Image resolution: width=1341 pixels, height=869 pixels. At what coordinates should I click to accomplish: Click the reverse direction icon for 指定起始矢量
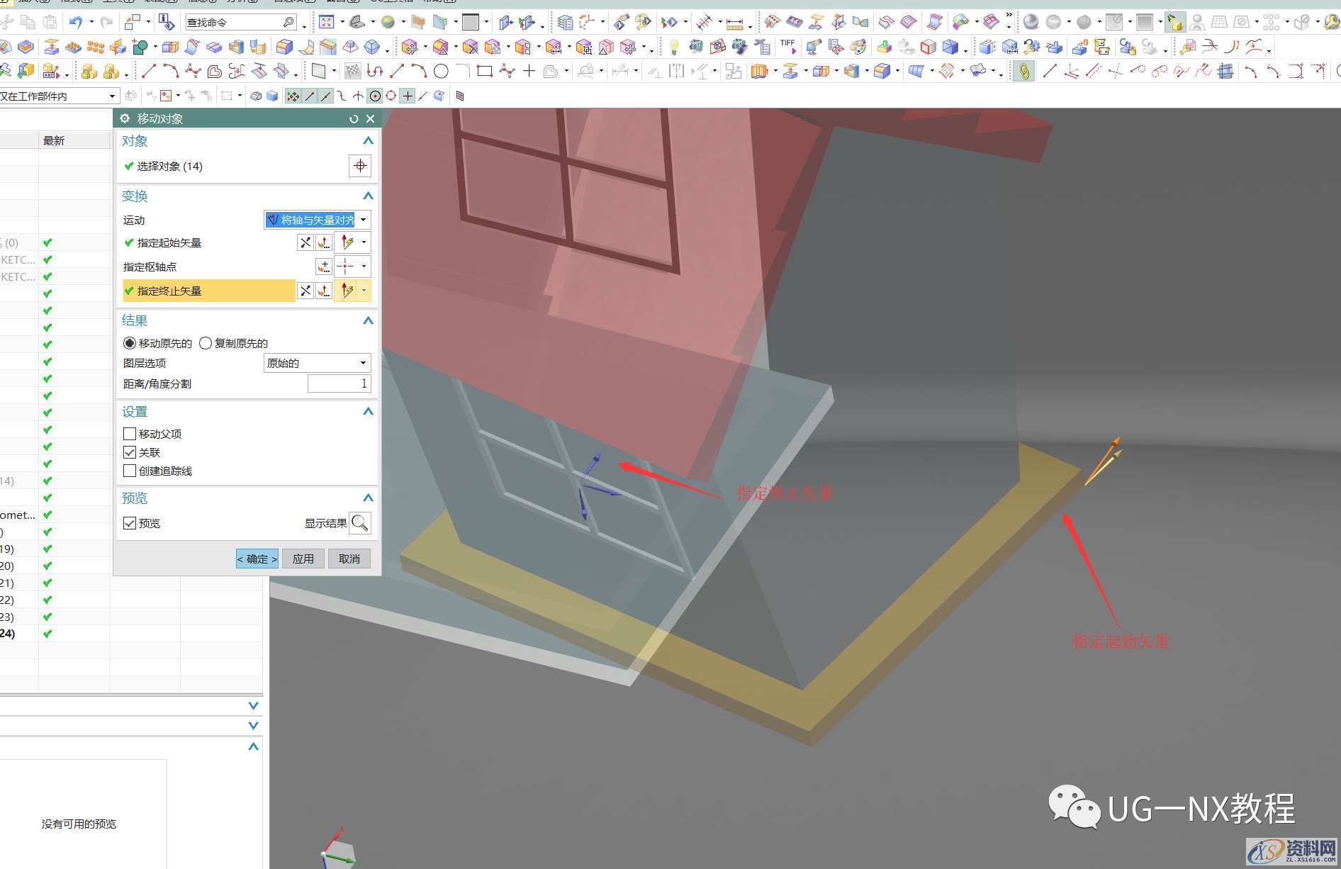[305, 242]
